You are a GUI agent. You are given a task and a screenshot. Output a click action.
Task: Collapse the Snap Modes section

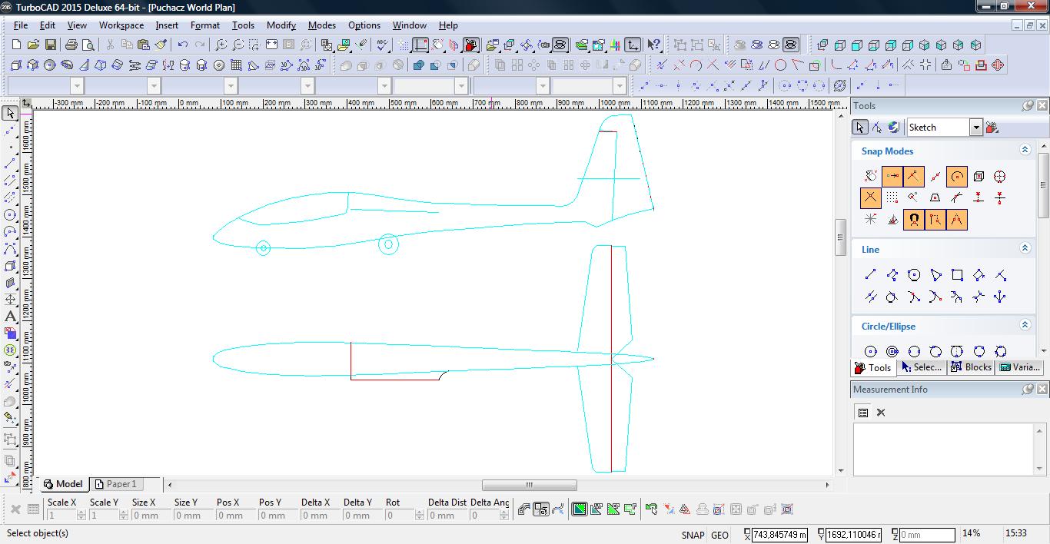pos(1025,151)
